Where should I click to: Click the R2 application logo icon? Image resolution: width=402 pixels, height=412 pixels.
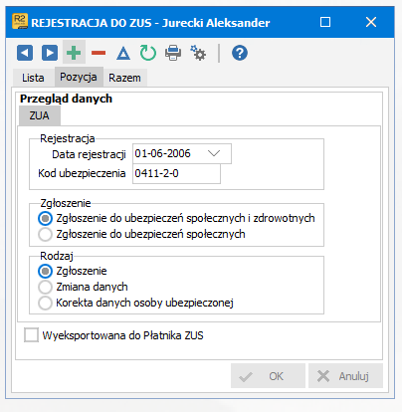click(20, 22)
